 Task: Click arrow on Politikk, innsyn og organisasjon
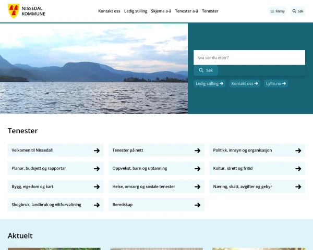[298, 151]
